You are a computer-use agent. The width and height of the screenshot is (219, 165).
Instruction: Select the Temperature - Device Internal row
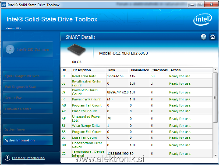[x=137, y=154]
